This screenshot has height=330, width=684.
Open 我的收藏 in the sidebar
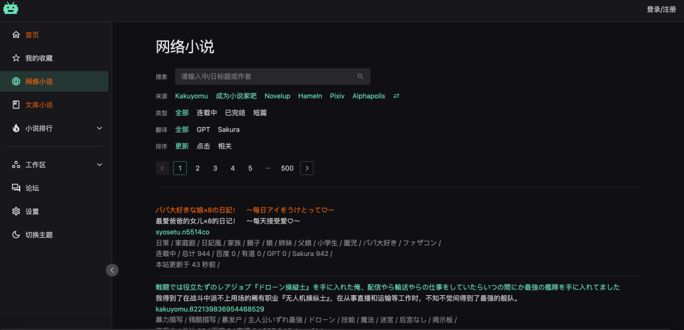(39, 58)
